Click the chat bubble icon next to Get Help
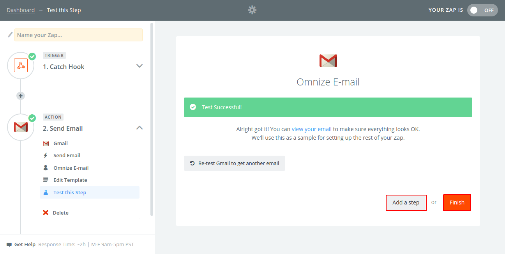Screen dimensions: 505x254 click(9, 245)
